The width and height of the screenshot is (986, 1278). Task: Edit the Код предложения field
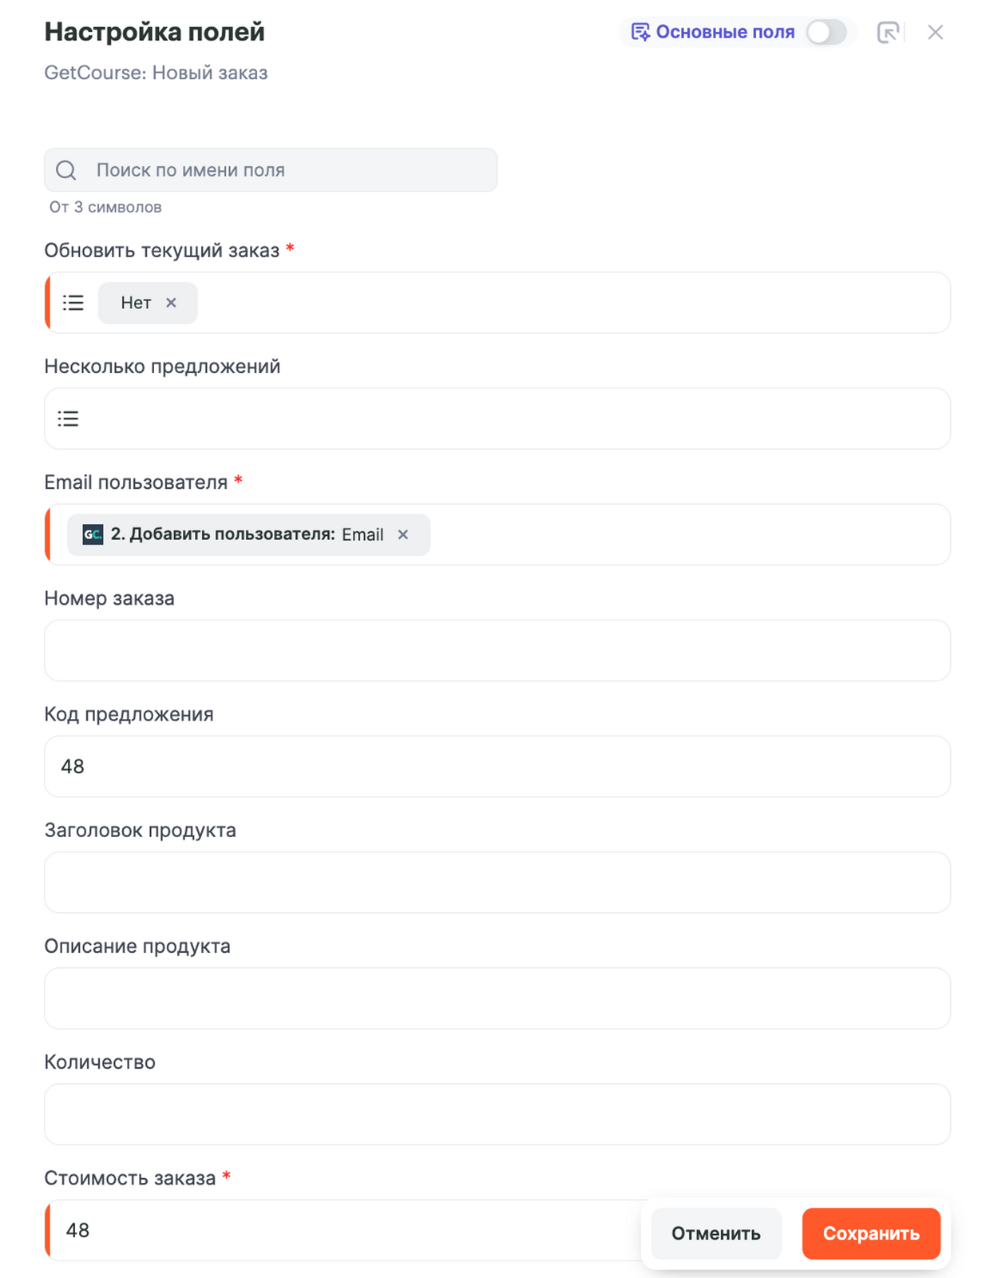pos(497,766)
